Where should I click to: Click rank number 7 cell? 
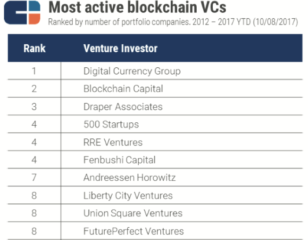pos(34,177)
